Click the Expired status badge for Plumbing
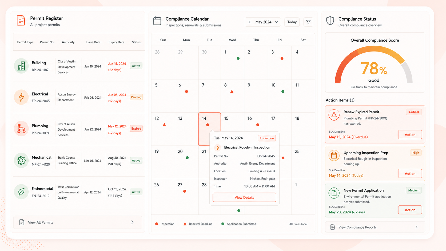The height and width of the screenshot is (251, 446). click(136, 129)
